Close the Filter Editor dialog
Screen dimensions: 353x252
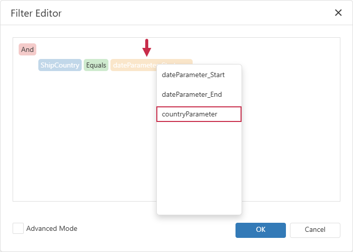[338, 13]
